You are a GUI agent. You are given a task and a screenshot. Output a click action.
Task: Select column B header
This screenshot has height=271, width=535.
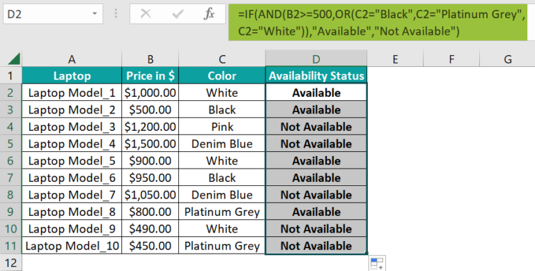(x=150, y=59)
